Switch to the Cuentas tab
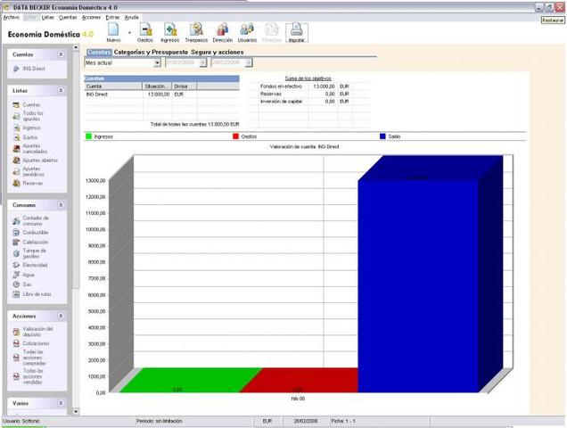 click(99, 52)
